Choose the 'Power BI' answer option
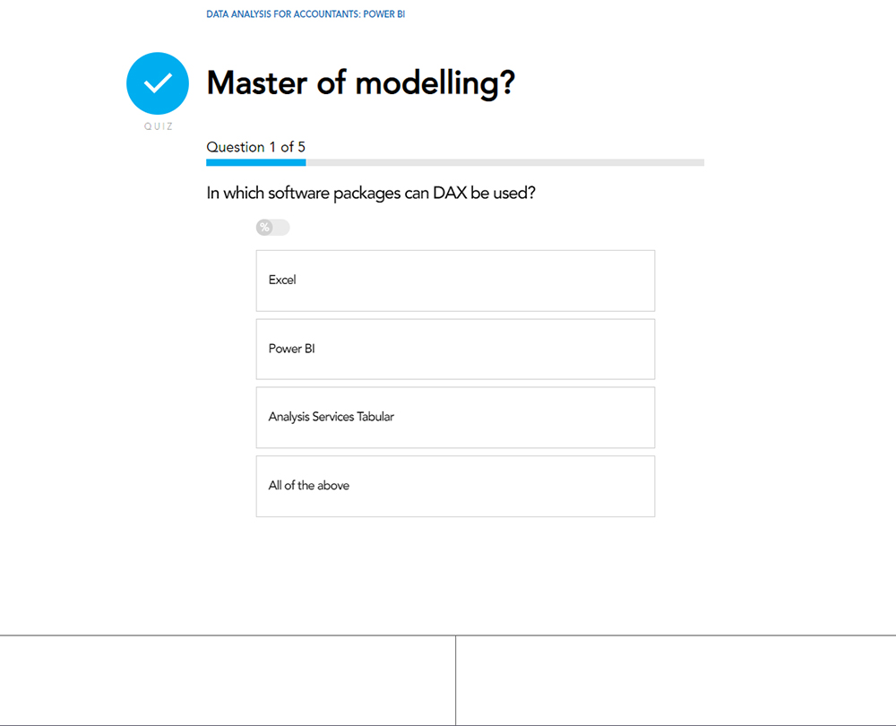 pyautogui.click(x=455, y=349)
